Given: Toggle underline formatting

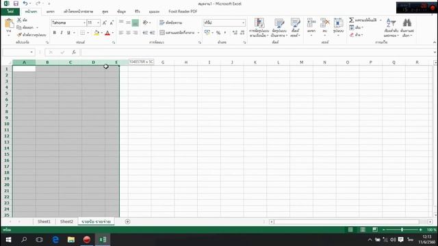Looking at the screenshot, I should [68, 33].
